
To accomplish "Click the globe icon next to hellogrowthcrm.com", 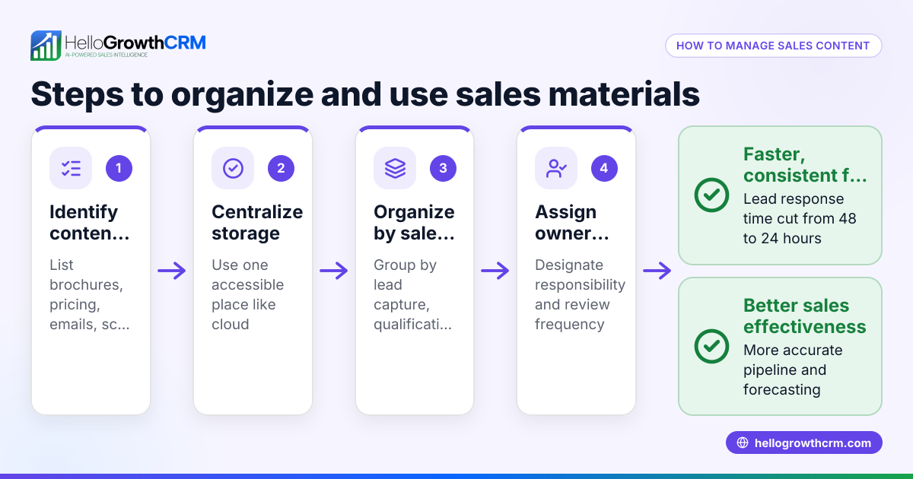I will 743,443.
